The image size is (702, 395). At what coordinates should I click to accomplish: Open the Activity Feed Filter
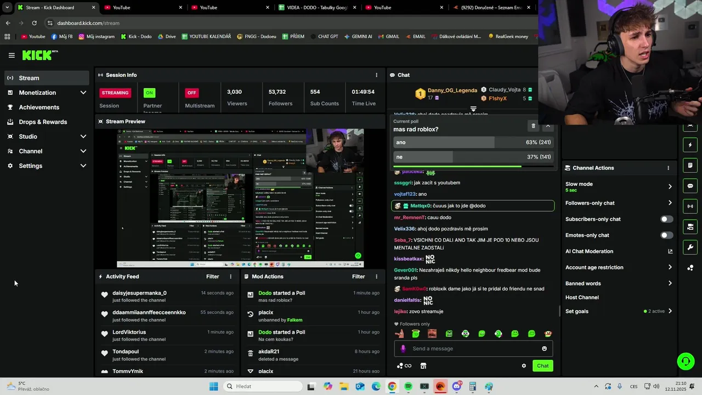click(x=212, y=277)
